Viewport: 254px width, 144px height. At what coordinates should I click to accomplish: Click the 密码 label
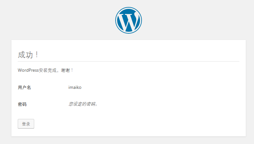coord(22,104)
